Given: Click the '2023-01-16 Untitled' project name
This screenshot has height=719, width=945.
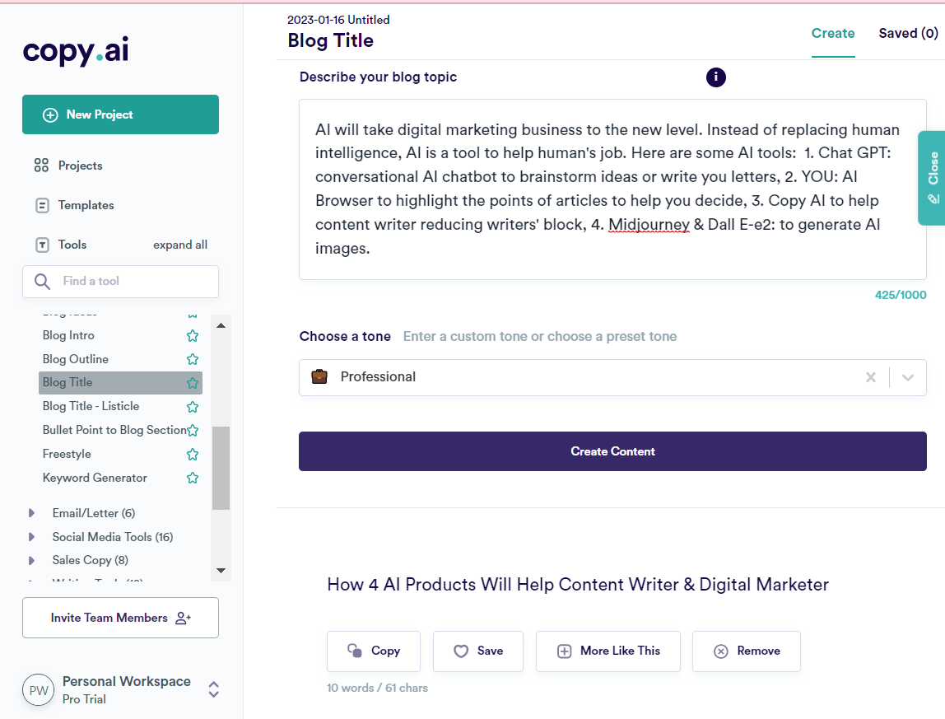Looking at the screenshot, I should [x=338, y=20].
